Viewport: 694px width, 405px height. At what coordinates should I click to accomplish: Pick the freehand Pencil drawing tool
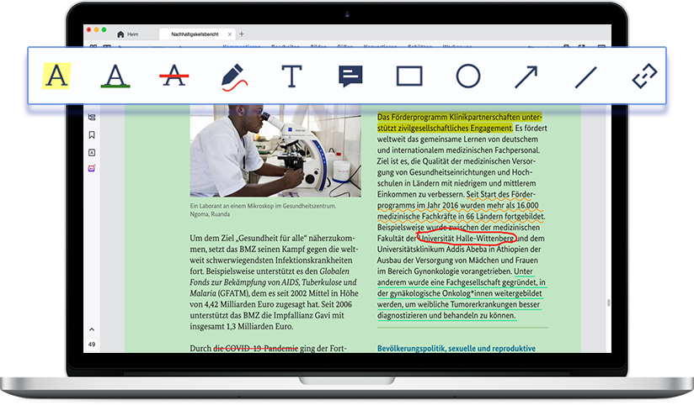(232, 76)
